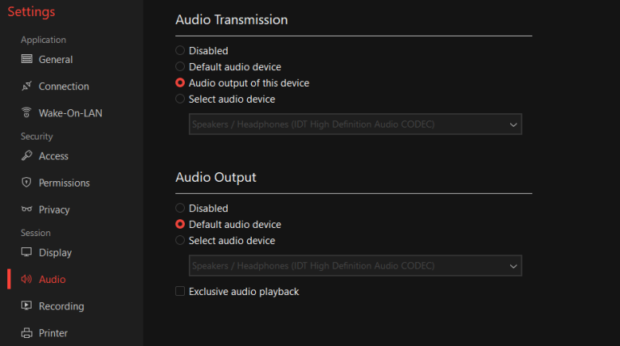Click the Display monitor icon
Image resolution: width=620 pixels, height=346 pixels.
click(27, 252)
